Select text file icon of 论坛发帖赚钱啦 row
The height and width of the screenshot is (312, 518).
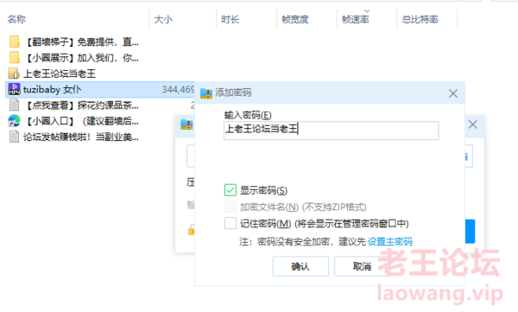pos(14,137)
